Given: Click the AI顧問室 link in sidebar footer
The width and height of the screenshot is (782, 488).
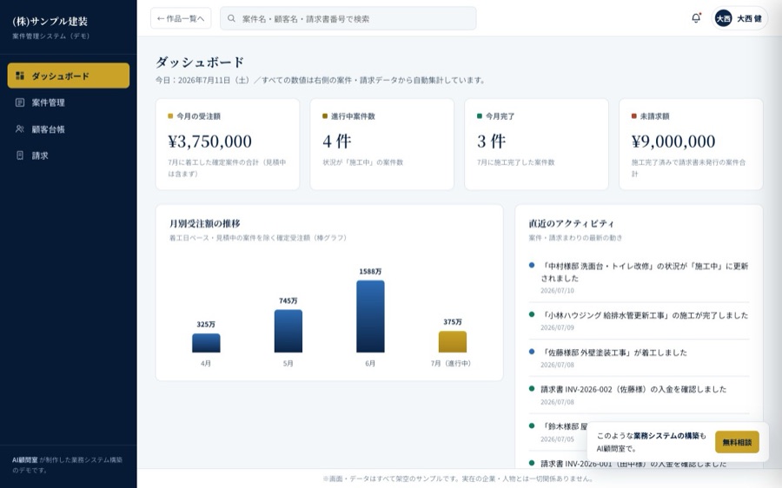Looking at the screenshot, I should (x=25, y=460).
